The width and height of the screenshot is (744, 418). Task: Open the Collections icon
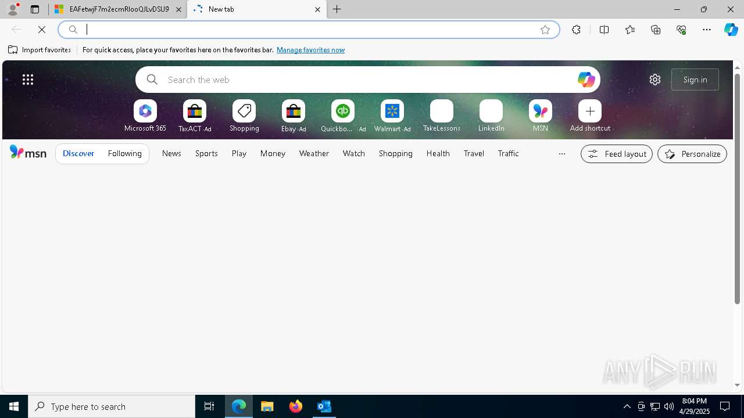point(656,30)
